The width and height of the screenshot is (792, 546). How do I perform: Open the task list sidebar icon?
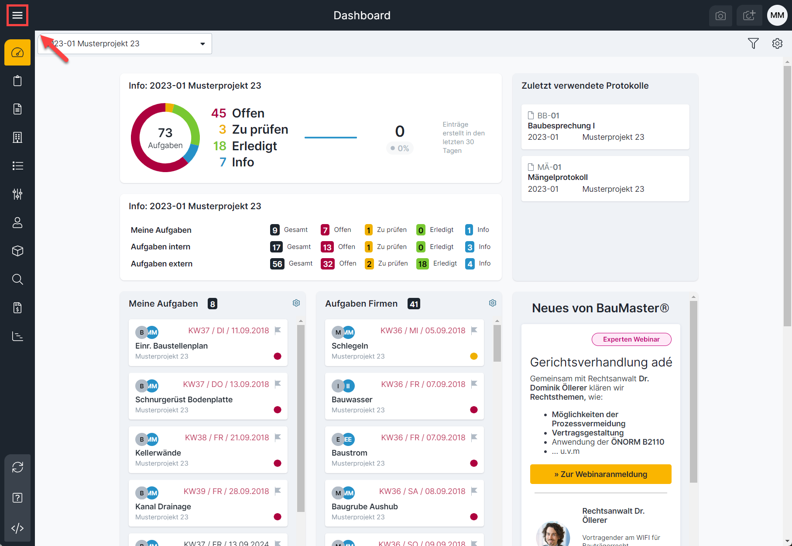pyautogui.click(x=17, y=166)
